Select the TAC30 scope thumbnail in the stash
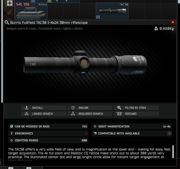 [112, 11]
